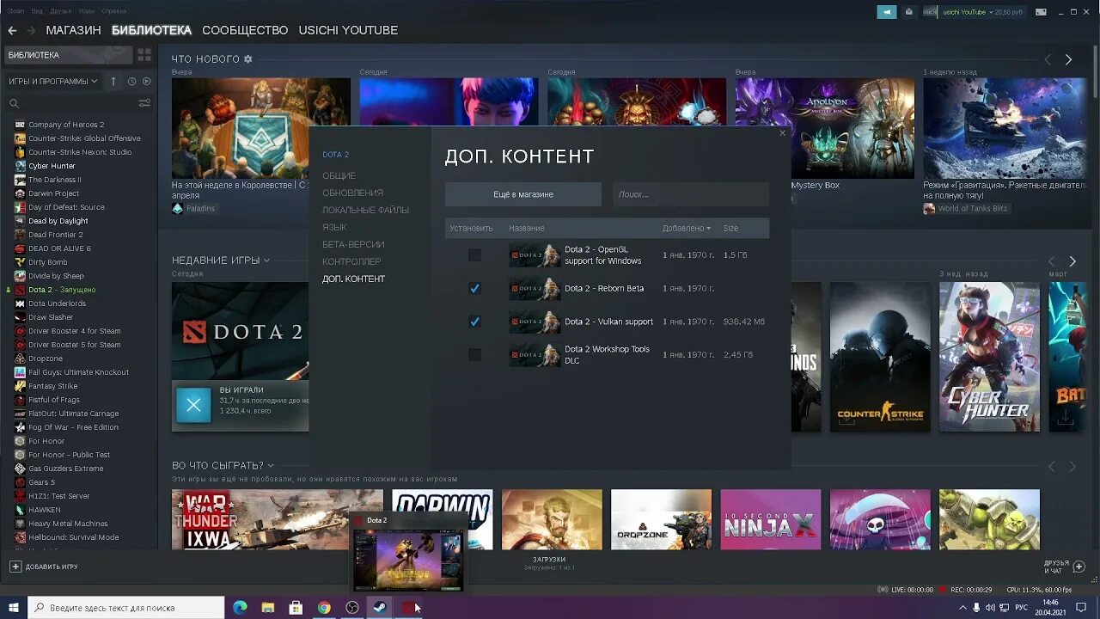Click the Dota 2 stop X button
1100x619 pixels.
[x=193, y=405]
